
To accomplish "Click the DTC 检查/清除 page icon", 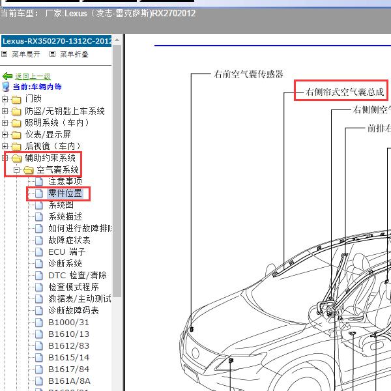I will click(x=39, y=275).
